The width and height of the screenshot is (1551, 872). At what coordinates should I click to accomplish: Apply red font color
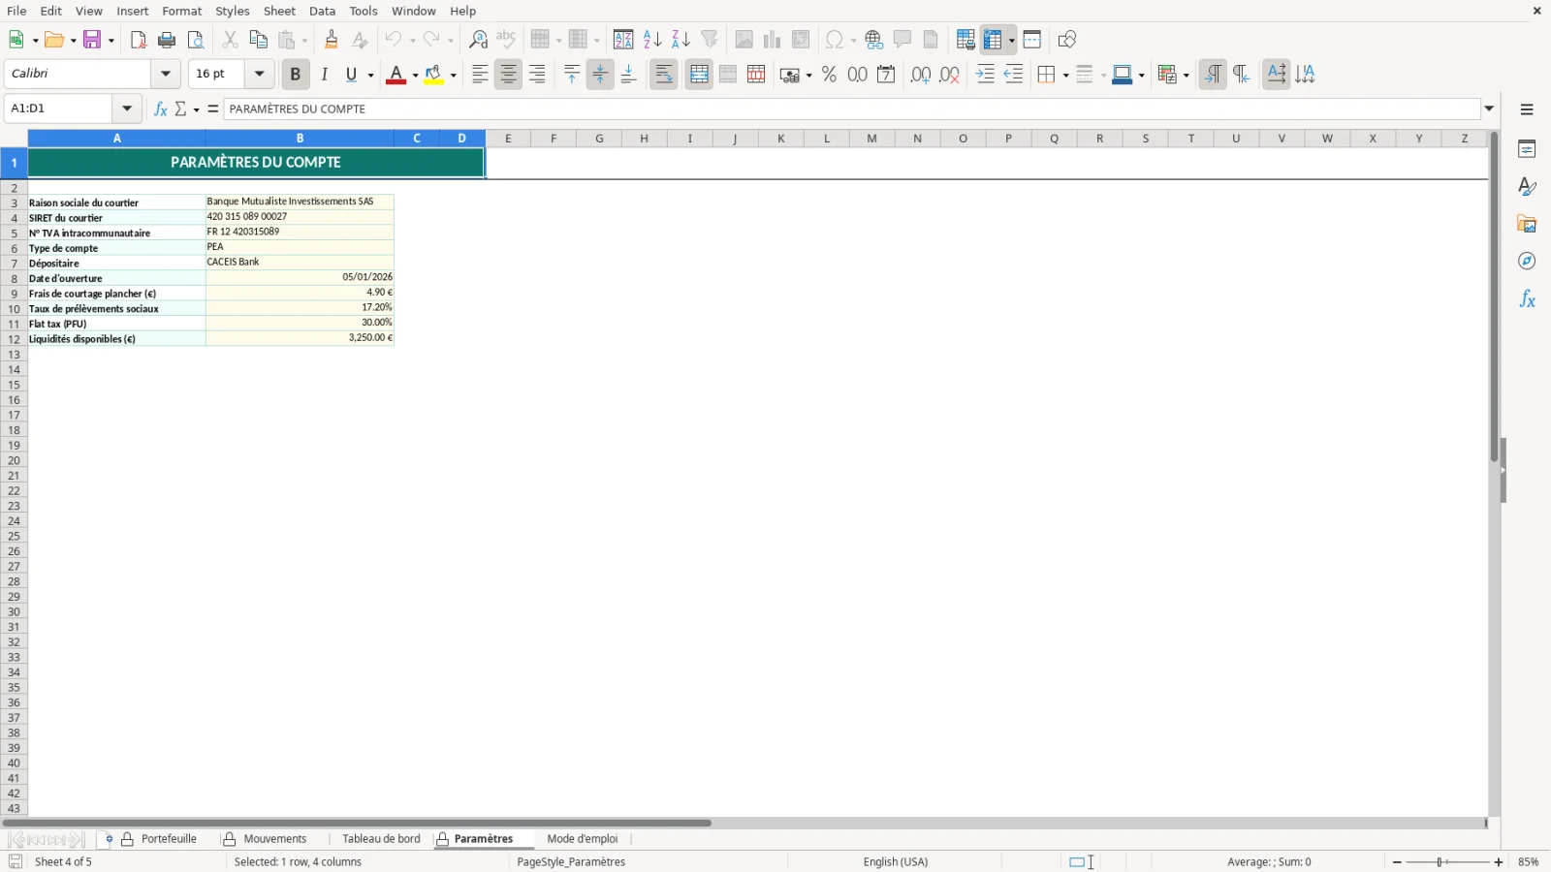396,75
